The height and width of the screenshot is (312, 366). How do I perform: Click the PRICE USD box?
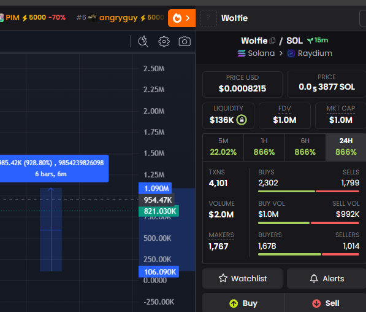pyautogui.click(x=242, y=84)
